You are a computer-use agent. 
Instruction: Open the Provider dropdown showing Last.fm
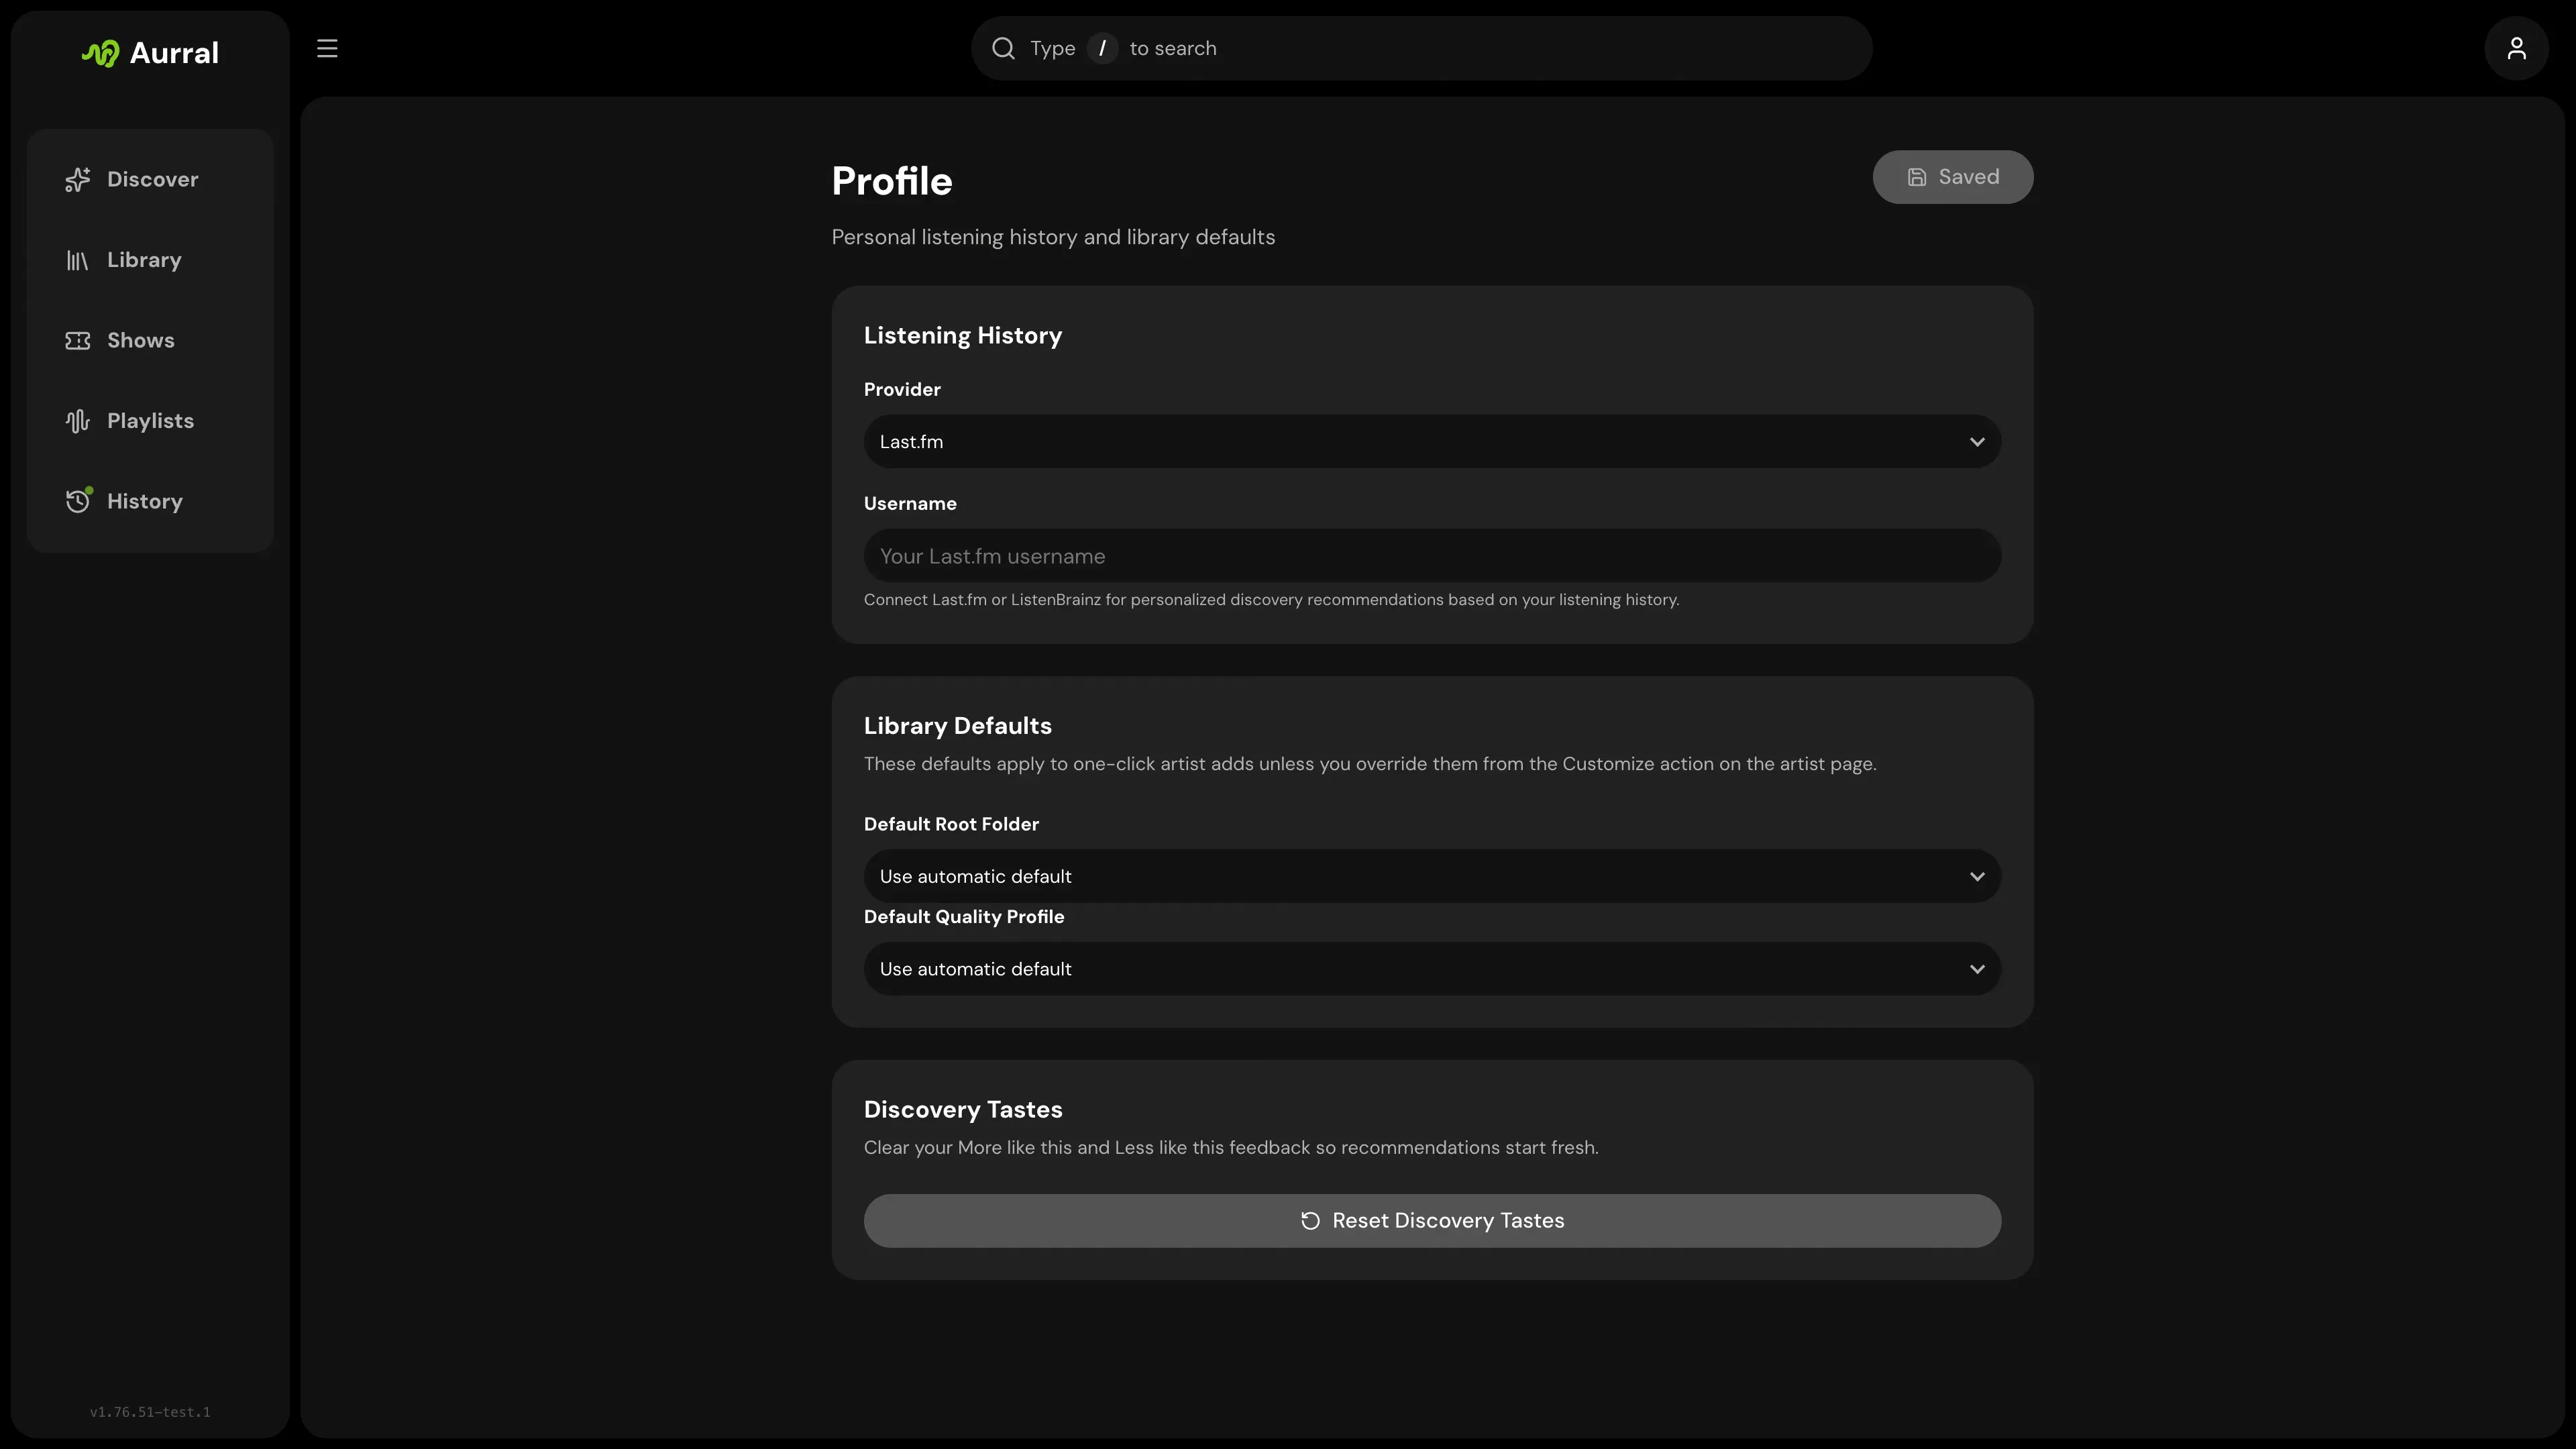point(1432,441)
